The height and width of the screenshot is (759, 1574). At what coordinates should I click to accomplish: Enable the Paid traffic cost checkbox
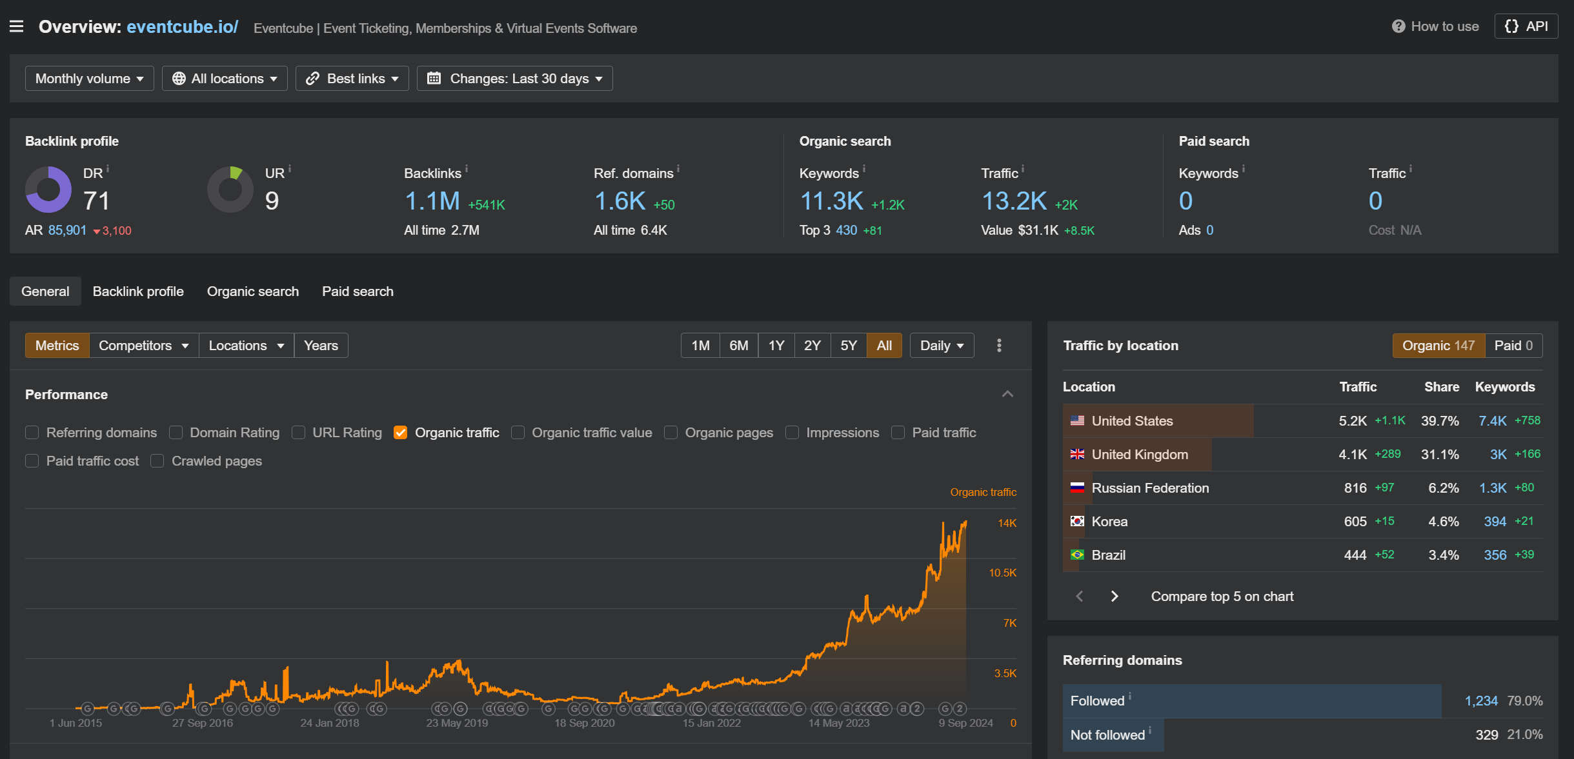click(32, 460)
